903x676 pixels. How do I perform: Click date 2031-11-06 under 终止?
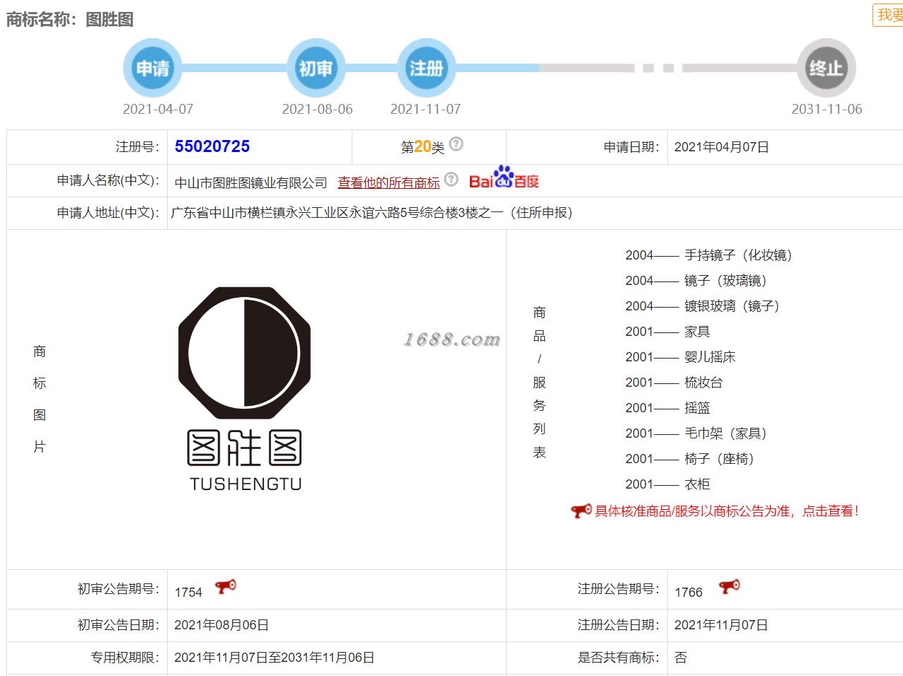pos(827,109)
